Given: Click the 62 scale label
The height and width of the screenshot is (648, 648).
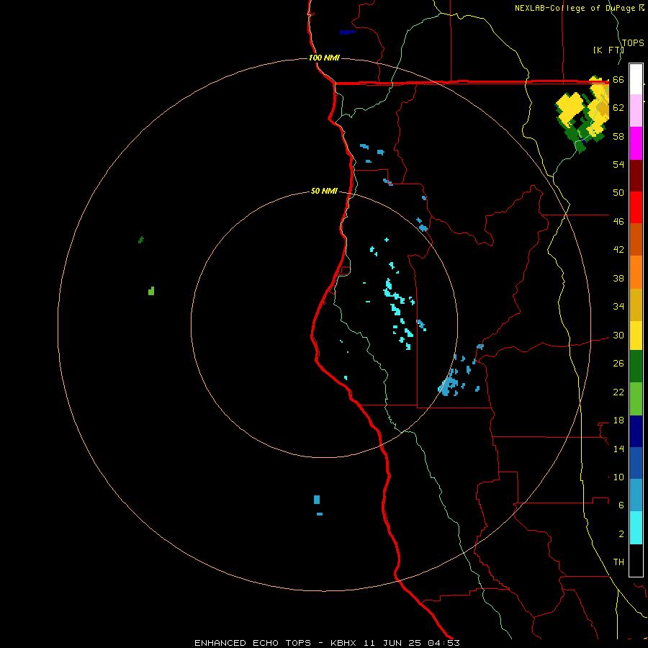Looking at the screenshot, I should pos(618,108).
